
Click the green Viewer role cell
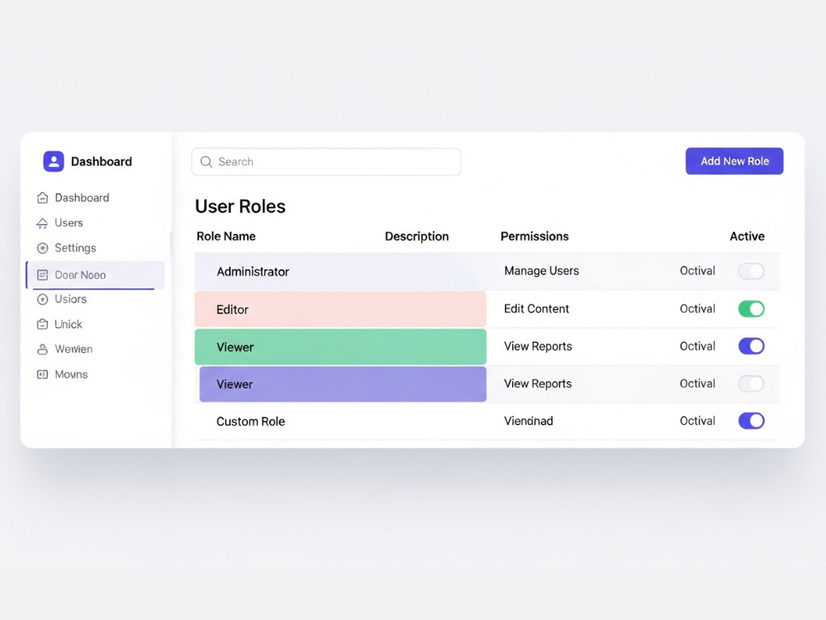(x=340, y=347)
